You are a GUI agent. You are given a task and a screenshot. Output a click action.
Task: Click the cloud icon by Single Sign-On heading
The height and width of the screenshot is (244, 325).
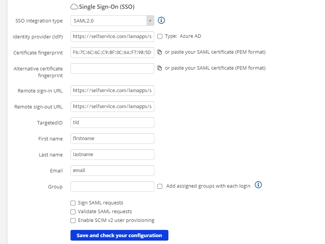pos(74,7)
